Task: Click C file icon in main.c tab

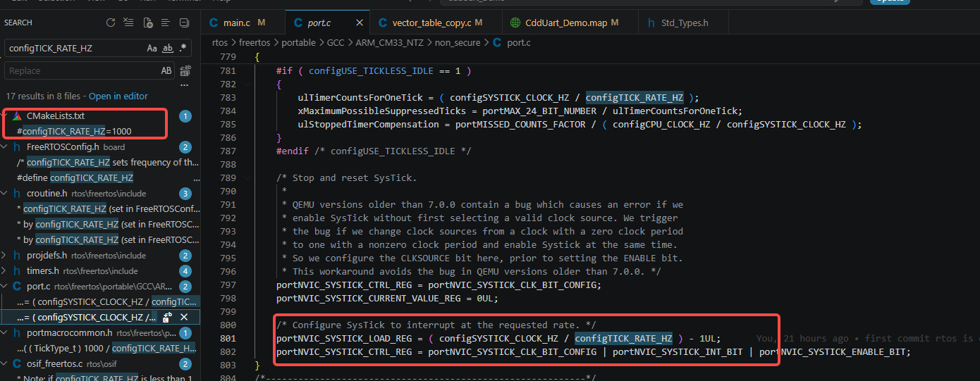Action: click(x=214, y=23)
